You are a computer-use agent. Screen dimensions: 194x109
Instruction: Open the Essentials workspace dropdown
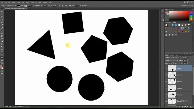pos(187,6)
